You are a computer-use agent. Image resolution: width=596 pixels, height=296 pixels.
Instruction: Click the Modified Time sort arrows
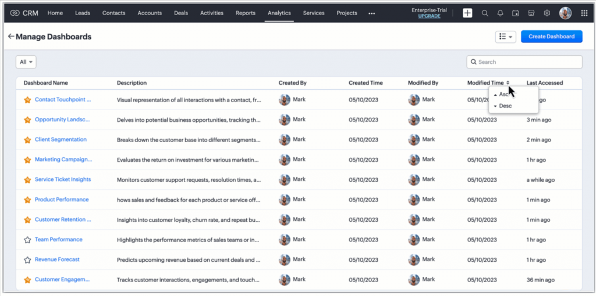(x=508, y=82)
